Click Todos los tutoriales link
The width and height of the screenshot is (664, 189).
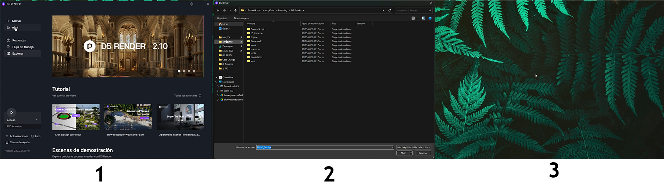(x=187, y=96)
